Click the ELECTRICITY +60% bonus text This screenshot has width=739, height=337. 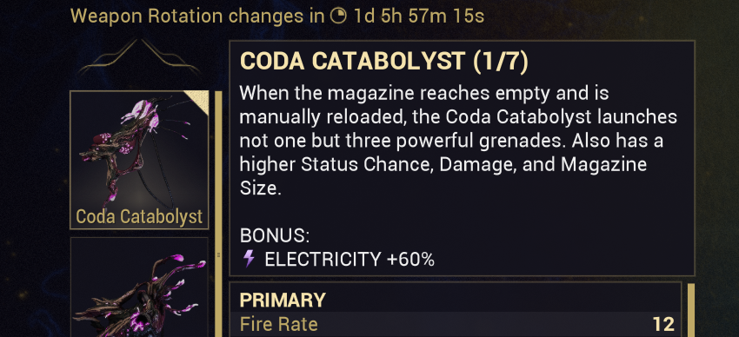(x=350, y=260)
